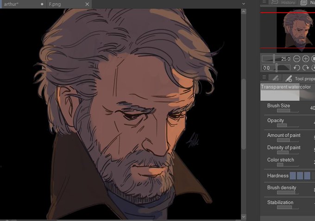Open the canvas tab list dropdown chevron

tap(244, 4)
